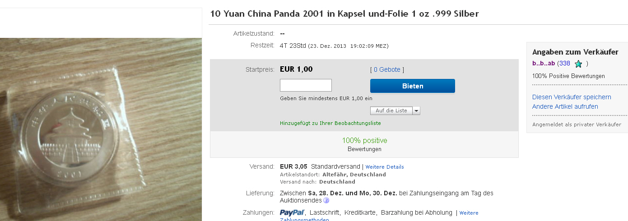This screenshot has width=628, height=221.
Task: Open "Andere Artikel aufrufen" link
Action: (x=565, y=106)
